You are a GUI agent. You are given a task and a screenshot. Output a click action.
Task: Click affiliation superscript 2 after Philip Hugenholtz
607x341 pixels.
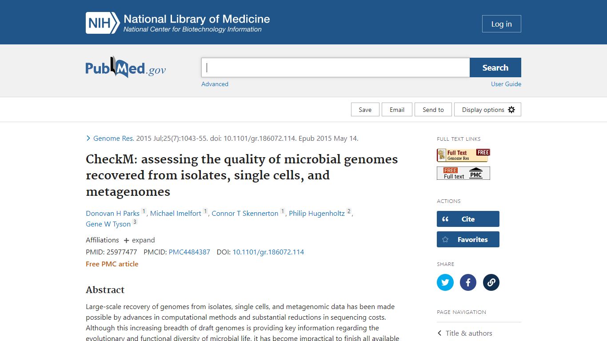(x=349, y=211)
